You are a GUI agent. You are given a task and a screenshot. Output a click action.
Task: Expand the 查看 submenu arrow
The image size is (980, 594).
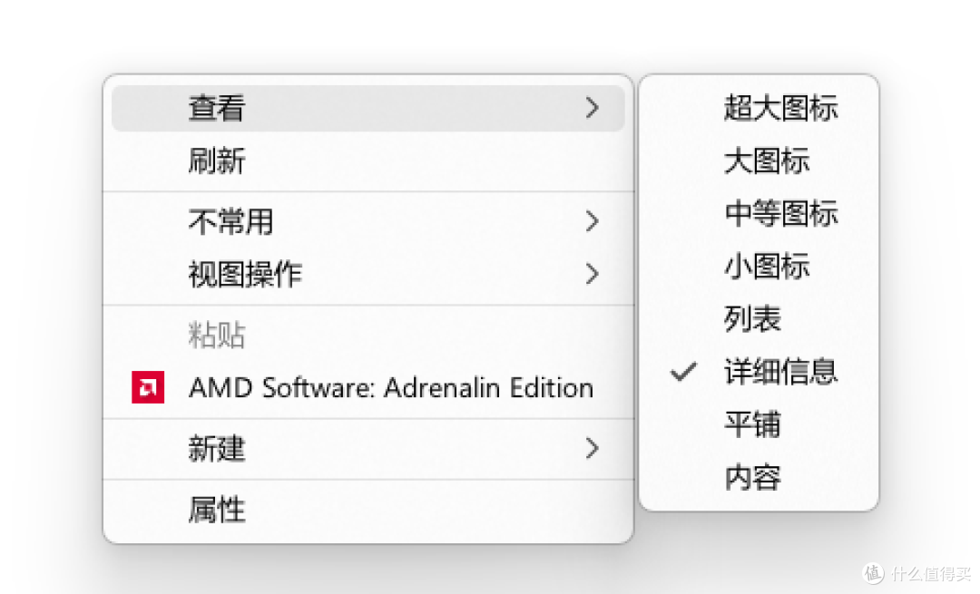[x=592, y=107]
